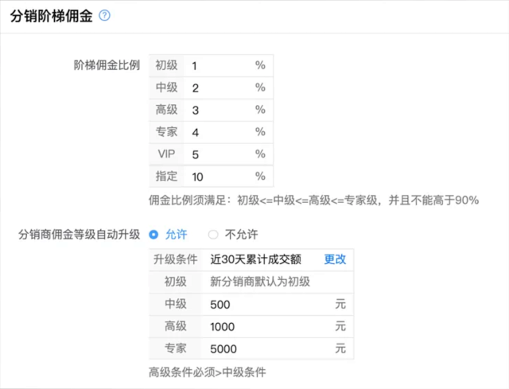Focus the 初级 commission percentage field
This screenshot has width=509, height=389.
(x=228, y=65)
